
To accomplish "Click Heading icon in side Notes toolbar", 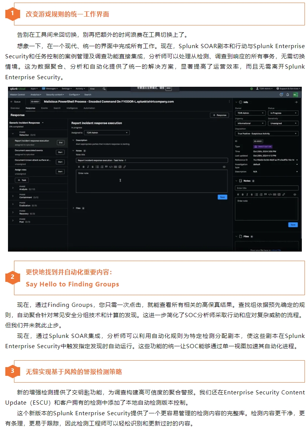I will coord(238,194).
